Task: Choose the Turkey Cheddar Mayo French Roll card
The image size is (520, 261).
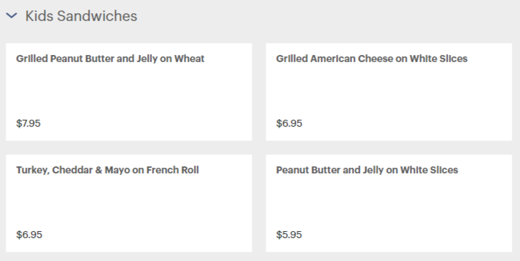Action: 129,203
